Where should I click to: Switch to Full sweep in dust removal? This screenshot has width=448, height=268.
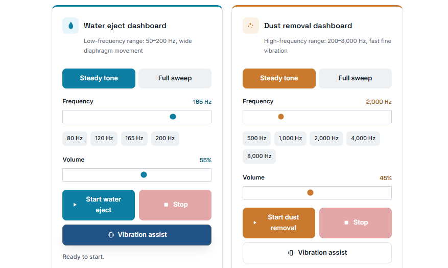(x=355, y=78)
